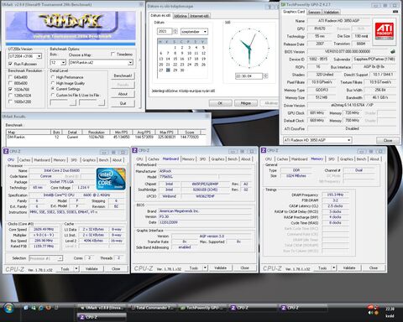Open the Graphics tab in the Memory window
Screen dimensions: 403x322
point(346,159)
